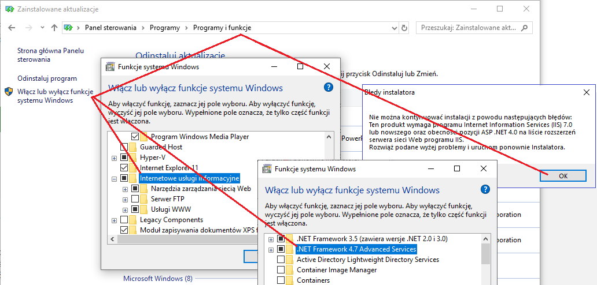
Task: Toggle the Usługi WWW checkbox
Action: (135, 209)
